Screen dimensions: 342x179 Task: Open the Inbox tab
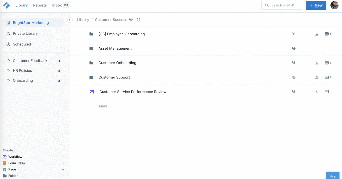point(57,5)
